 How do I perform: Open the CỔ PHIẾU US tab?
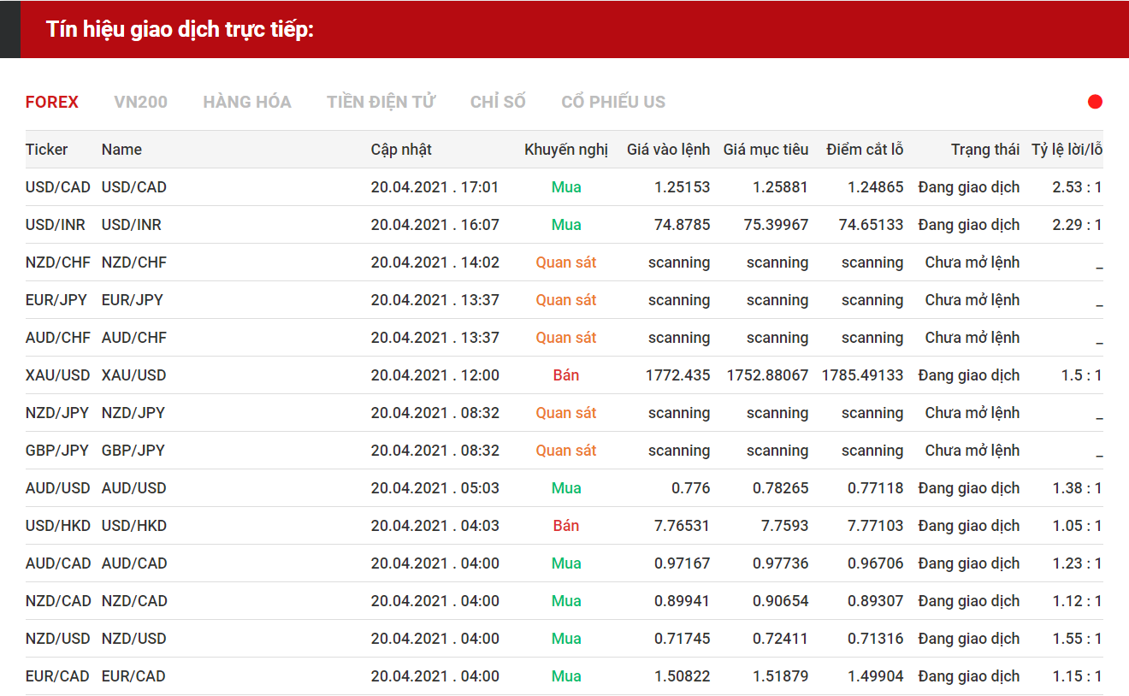click(x=613, y=102)
